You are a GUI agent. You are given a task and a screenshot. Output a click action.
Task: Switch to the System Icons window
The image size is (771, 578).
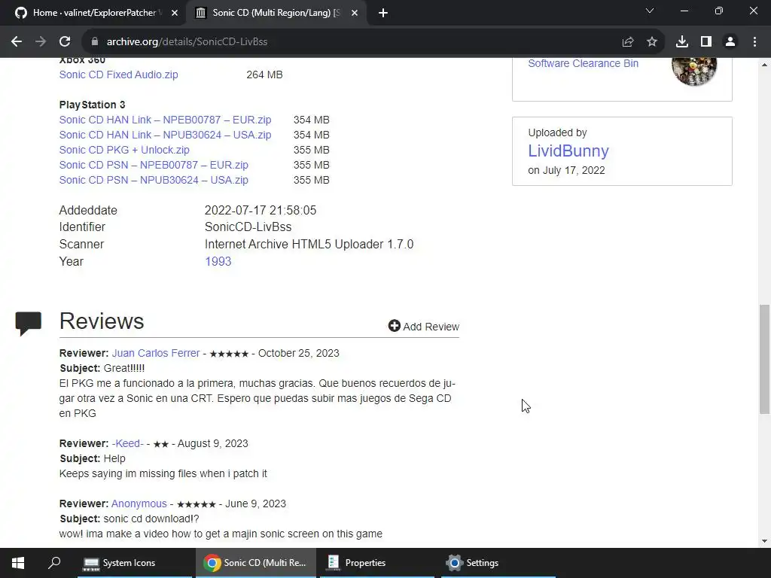pos(134,563)
